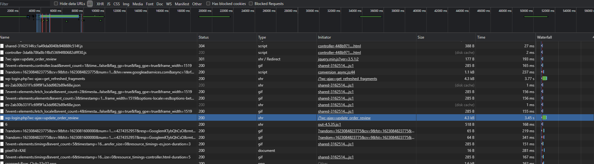The image size is (594, 164).
Task: Select the wp-login.php?wc-ajax=get_refreshed_fragments request
Action: tap(45, 79)
